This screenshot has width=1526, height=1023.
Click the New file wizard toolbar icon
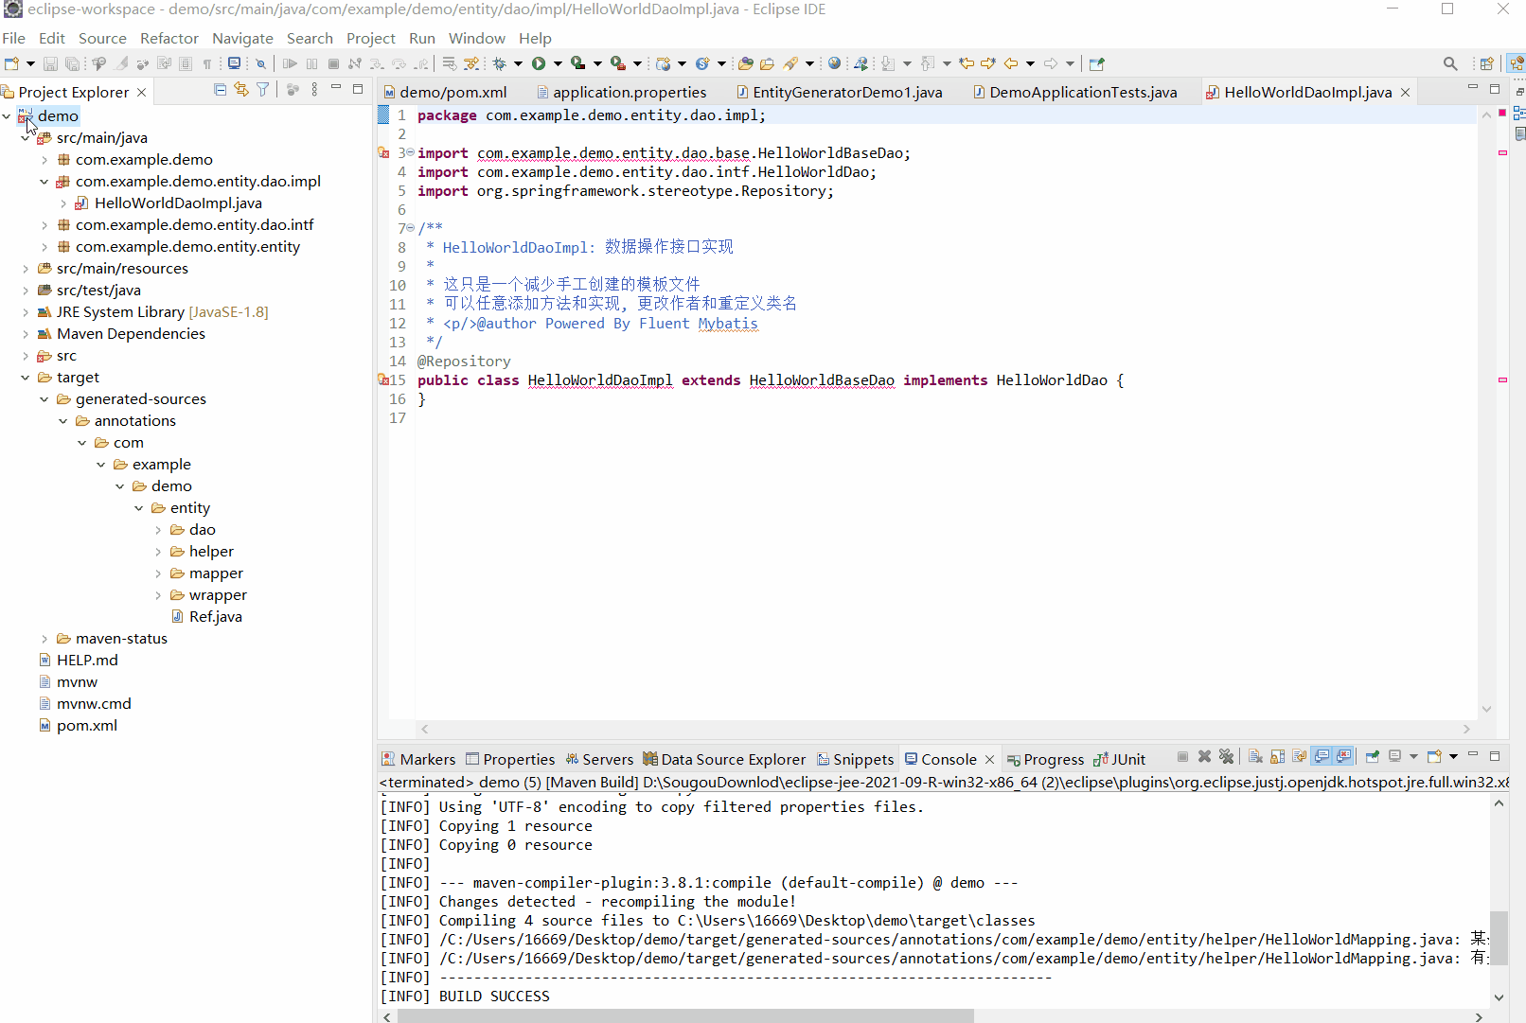[x=12, y=63]
